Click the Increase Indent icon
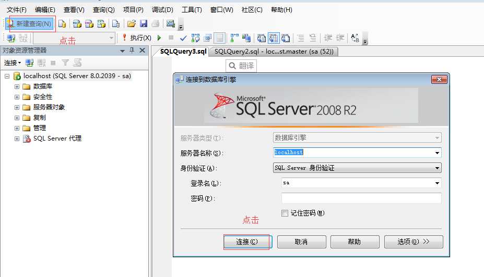Viewport: 484px width, 277px height. click(340, 38)
